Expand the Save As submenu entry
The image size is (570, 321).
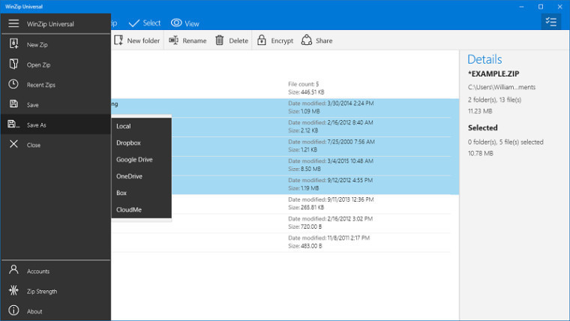pos(55,124)
